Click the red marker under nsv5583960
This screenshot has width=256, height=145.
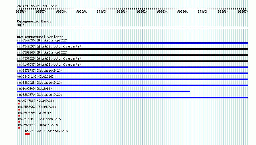[x=19, y=110]
